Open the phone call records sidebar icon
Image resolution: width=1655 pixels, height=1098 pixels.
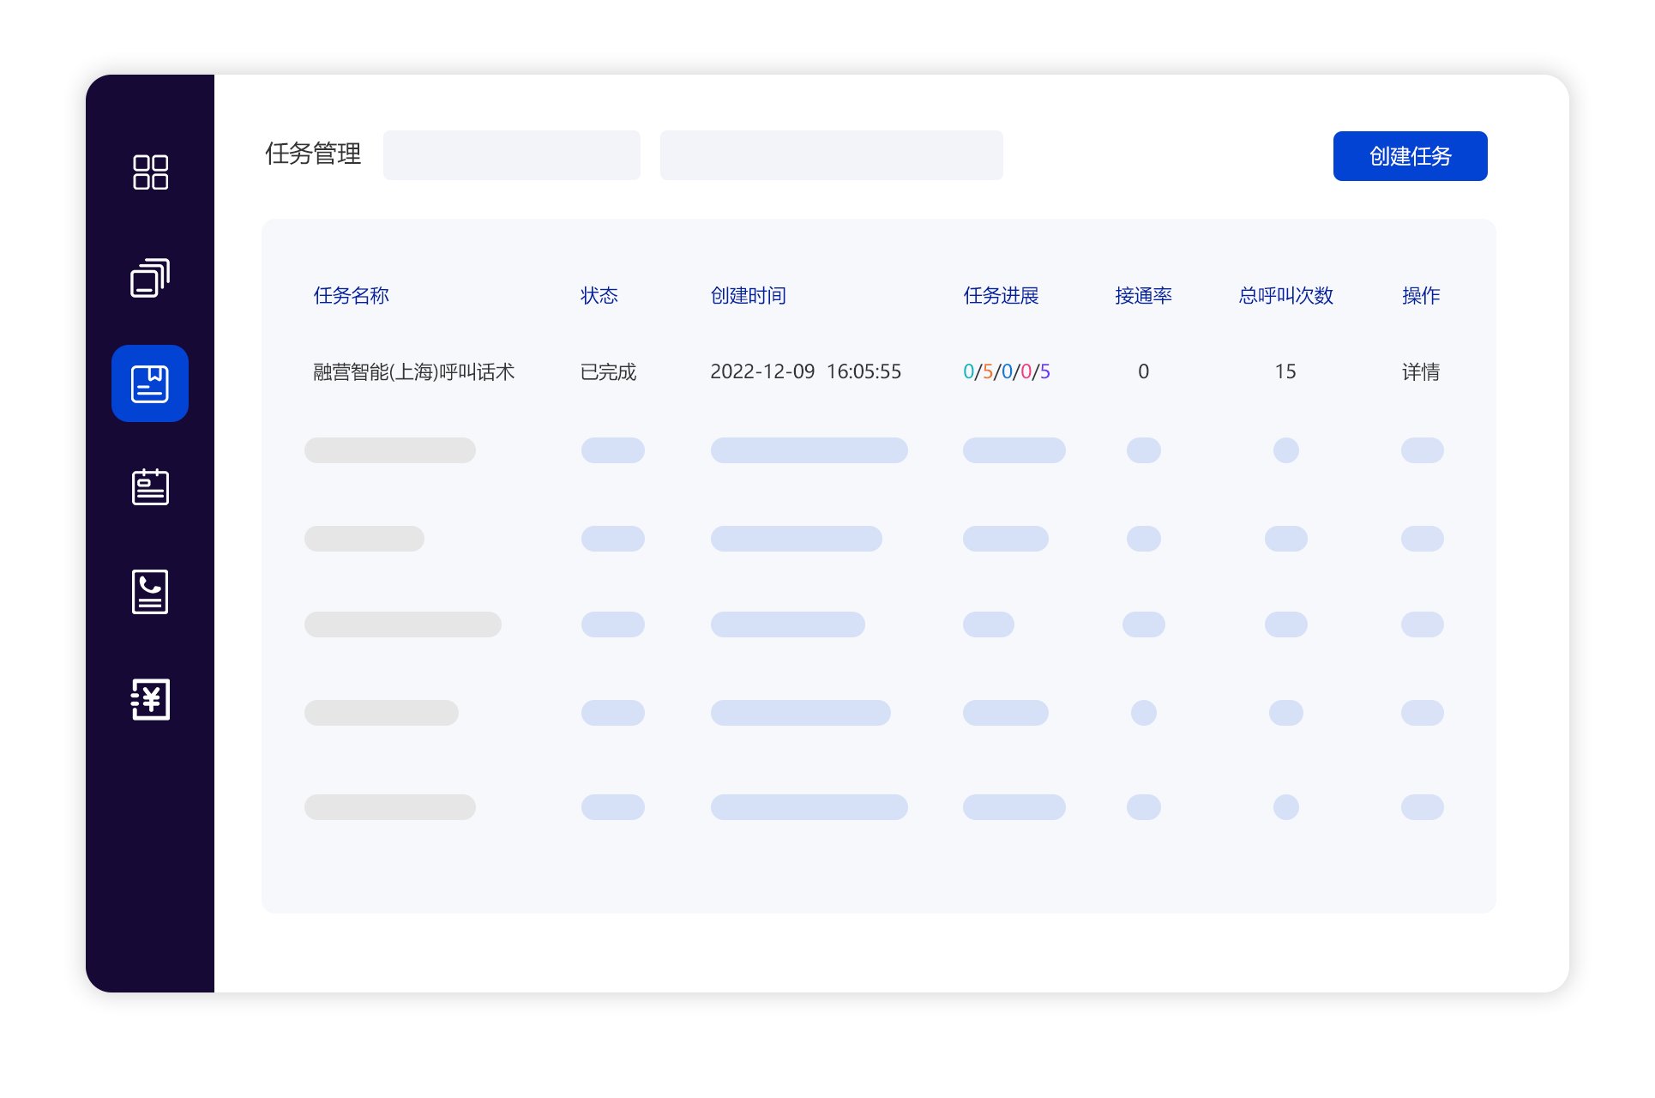coord(150,592)
